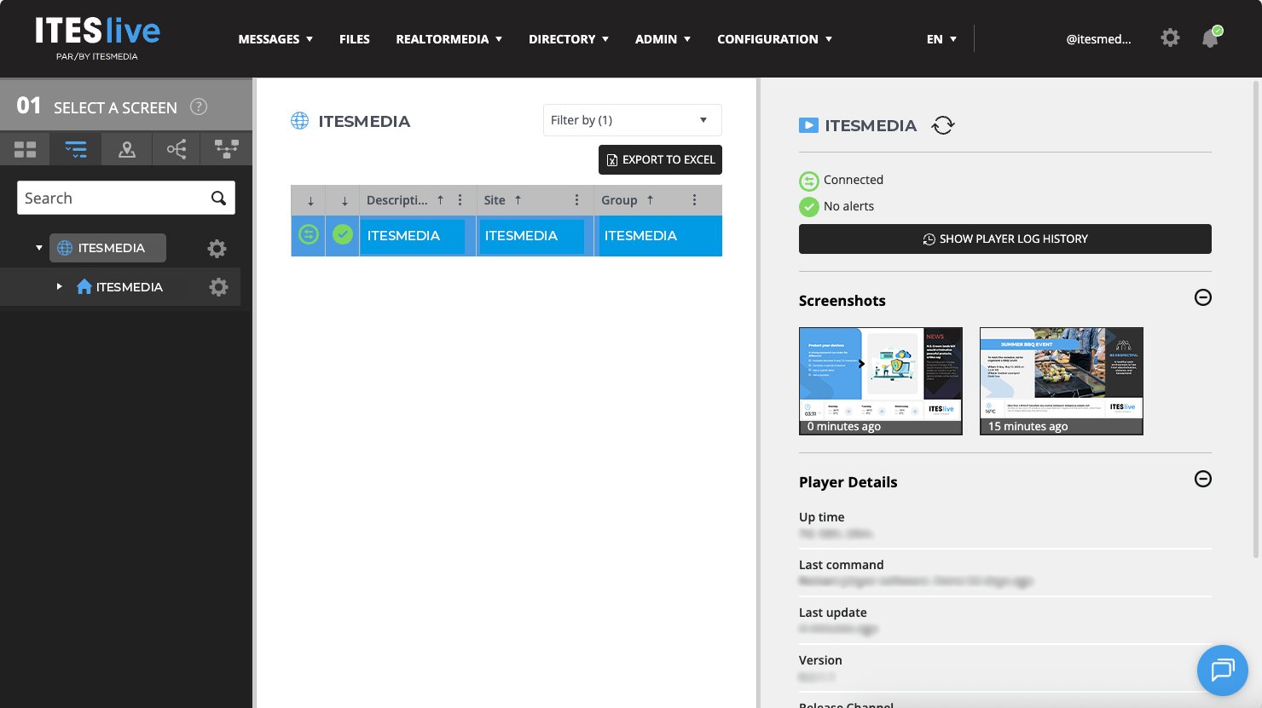Click SHOW PLAYER LOG HISTORY button
The width and height of the screenshot is (1262, 708).
click(x=1005, y=239)
